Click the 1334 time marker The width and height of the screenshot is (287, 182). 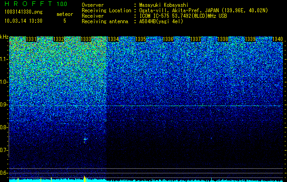pyautogui.click(x=113, y=39)
